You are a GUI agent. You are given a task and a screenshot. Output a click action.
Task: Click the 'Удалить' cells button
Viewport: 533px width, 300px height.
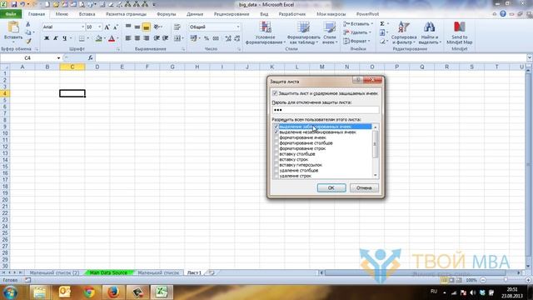(357, 32)
